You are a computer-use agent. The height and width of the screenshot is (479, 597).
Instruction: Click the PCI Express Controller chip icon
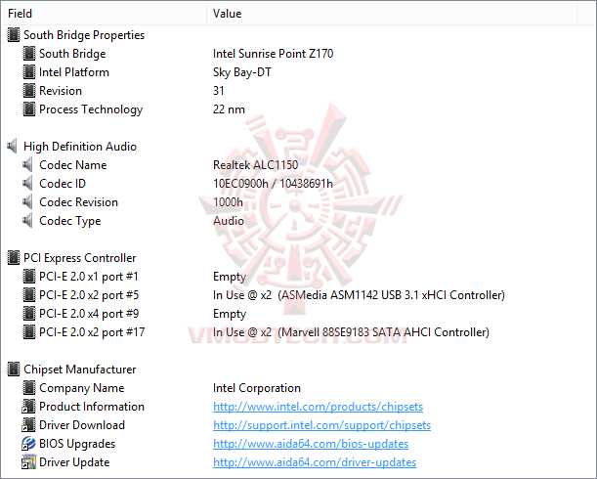pos(14,258)
